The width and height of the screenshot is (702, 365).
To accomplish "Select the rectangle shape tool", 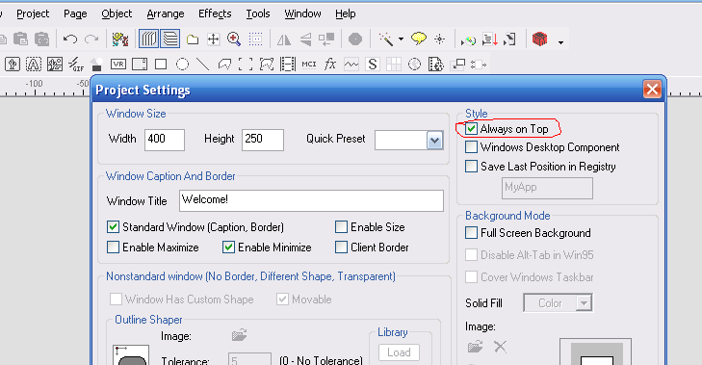I will coord(161,65).
